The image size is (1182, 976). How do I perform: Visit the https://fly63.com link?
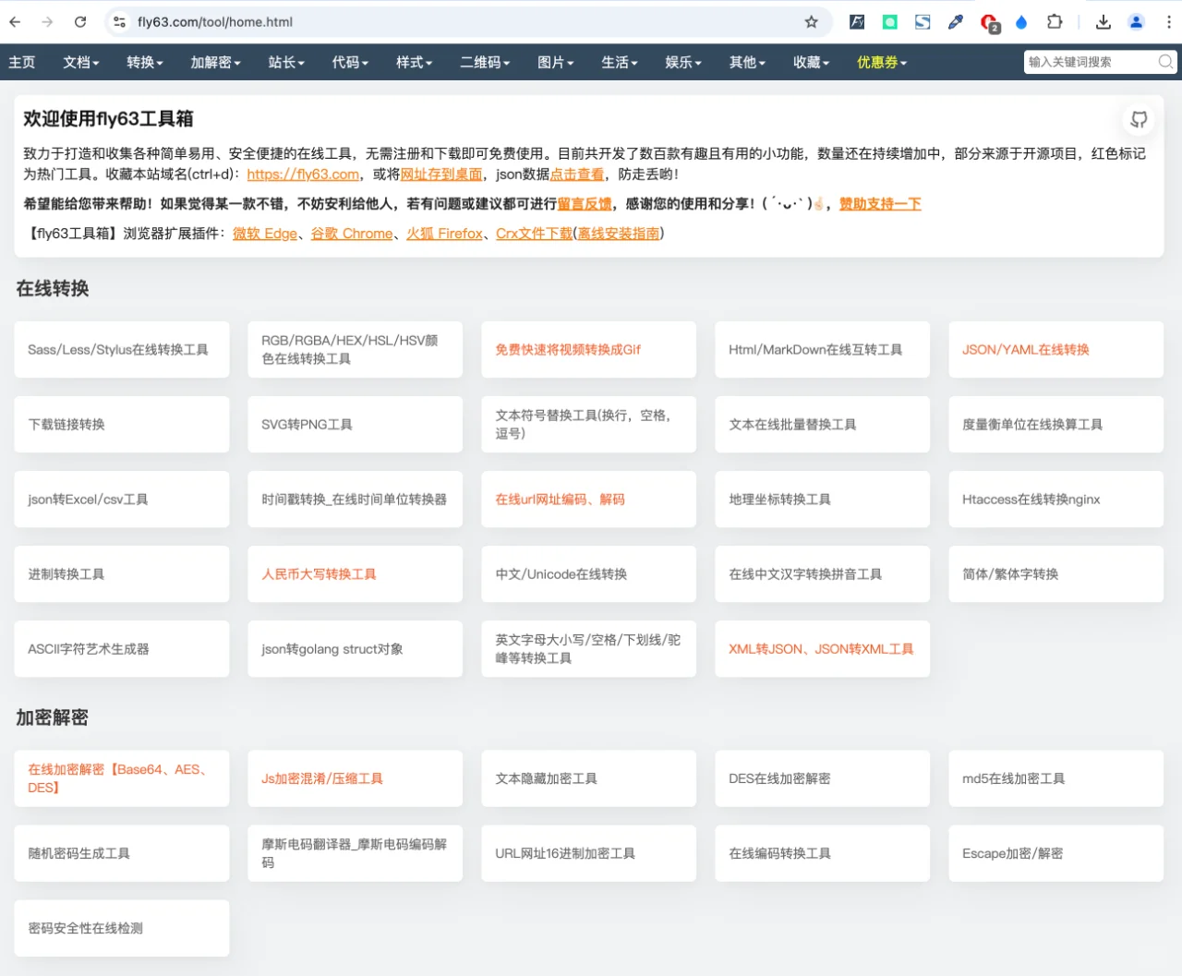point(302,174)
